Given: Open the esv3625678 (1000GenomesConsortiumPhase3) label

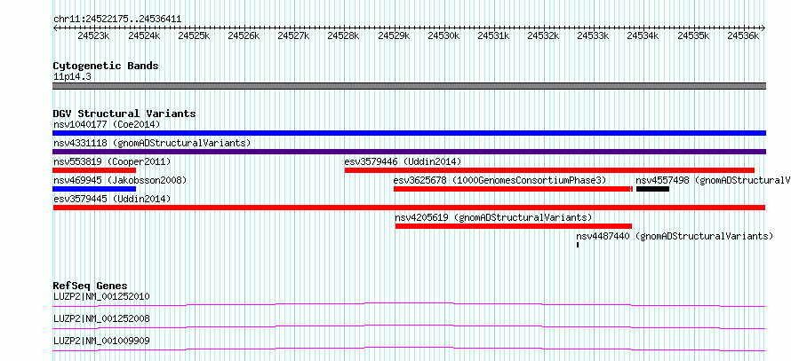Looking at the screenshot, I should tap(499, 180).
